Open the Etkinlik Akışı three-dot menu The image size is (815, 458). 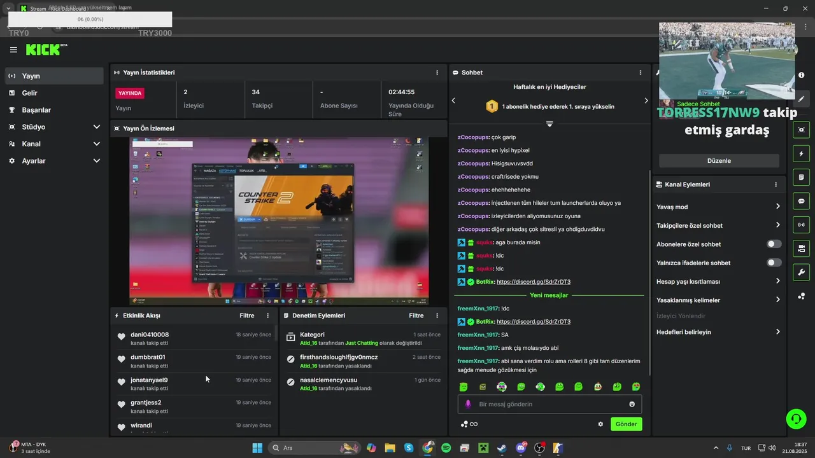click(x=267, y=316)
